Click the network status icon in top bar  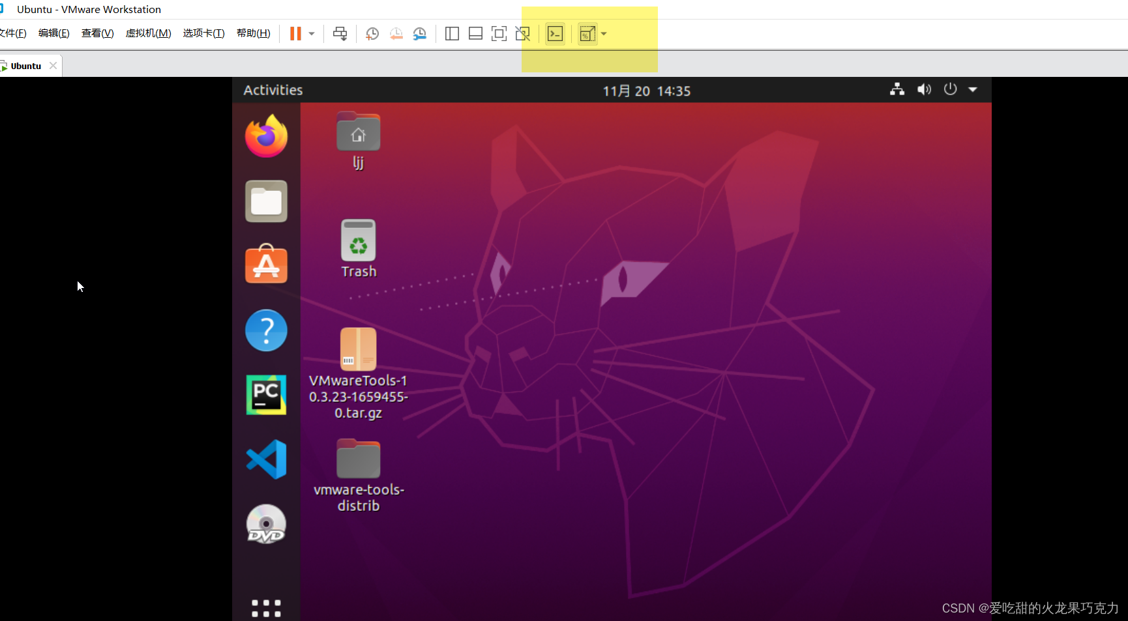point(897,89)
